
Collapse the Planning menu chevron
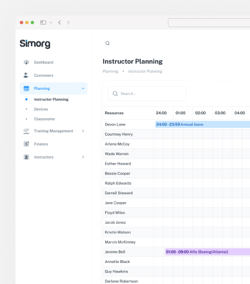(83, 89)
